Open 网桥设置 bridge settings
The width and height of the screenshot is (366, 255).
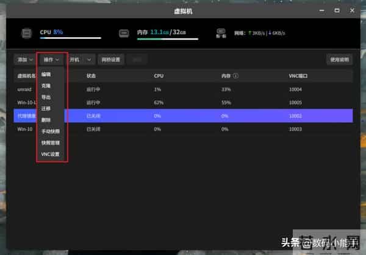pyautogui.click(x=111, y=60)
